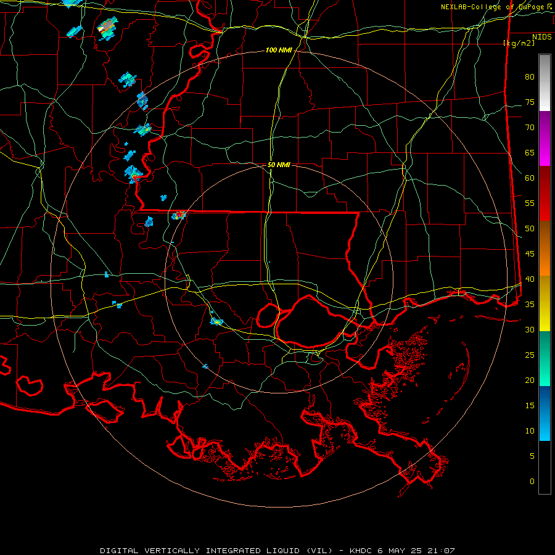
Task: Click the legend value 0
Action: click(x=532, y=482)
